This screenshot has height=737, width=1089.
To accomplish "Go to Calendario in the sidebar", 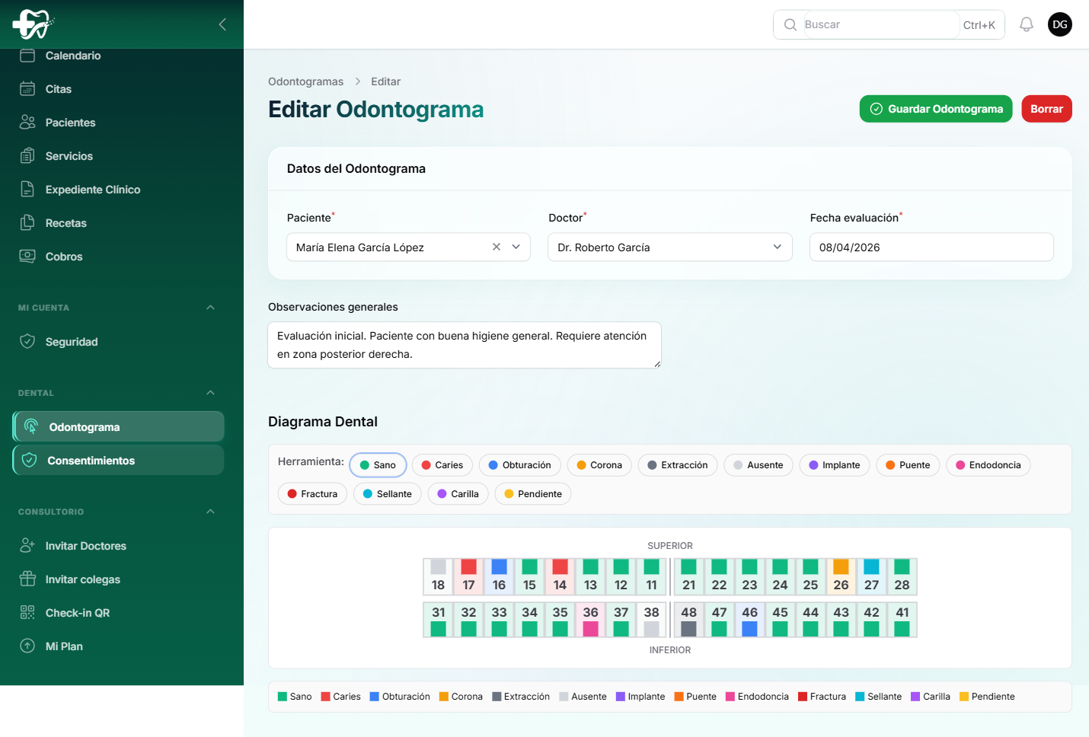I will click(x=119, y=56).
